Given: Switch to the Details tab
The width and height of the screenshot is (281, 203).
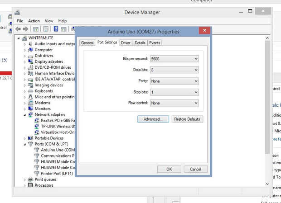Looking at the screenshot, I should tap(140, 43).
